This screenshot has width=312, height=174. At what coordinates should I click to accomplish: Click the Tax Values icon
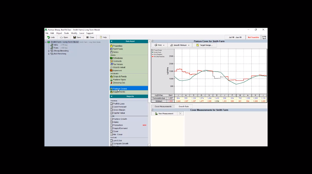click(x=111, y=64)
